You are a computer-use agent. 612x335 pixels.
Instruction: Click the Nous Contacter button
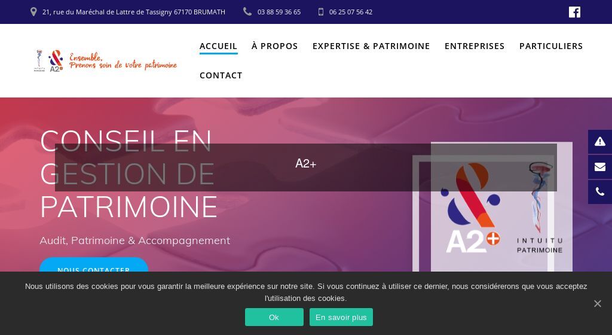[x=94, y=265]
